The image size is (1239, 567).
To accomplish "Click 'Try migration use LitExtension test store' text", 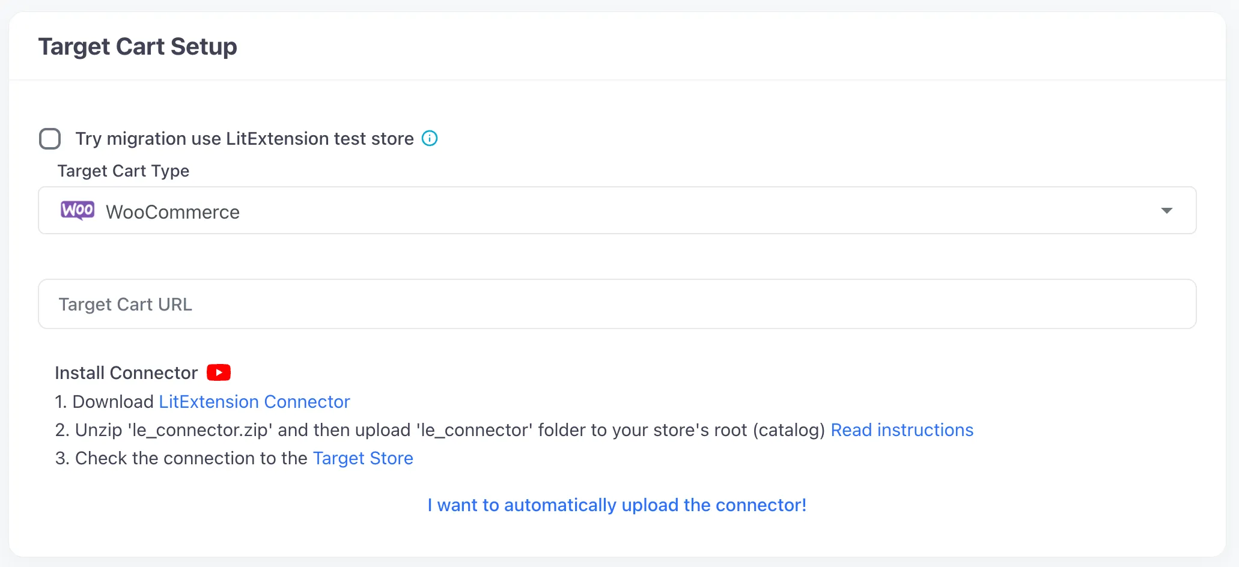I will tap(245, 139).
